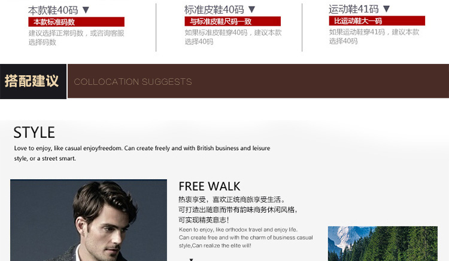This screenshot has height=261, width=449.
Task: Click the 建议选择正常码数 description text
Action: point(76,38)
